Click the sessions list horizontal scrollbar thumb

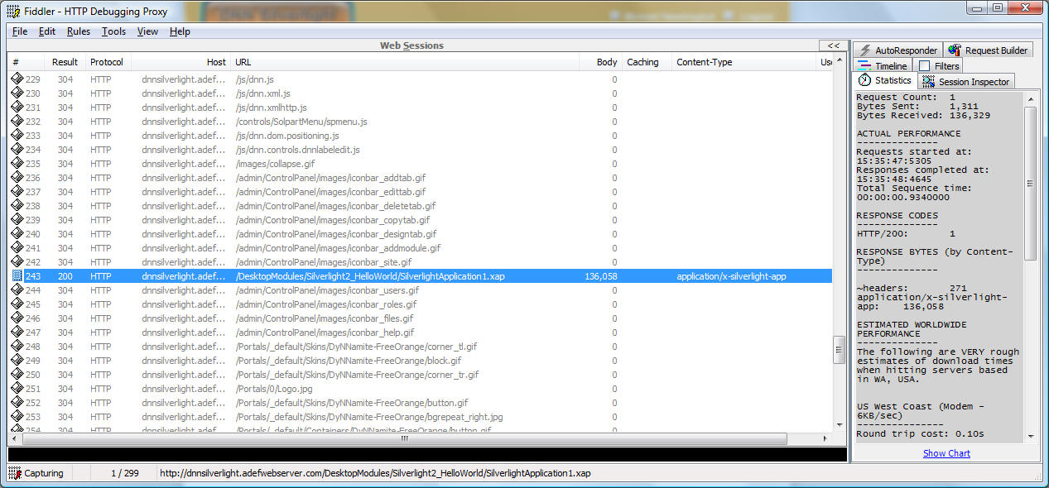click(x=404, y=438)
